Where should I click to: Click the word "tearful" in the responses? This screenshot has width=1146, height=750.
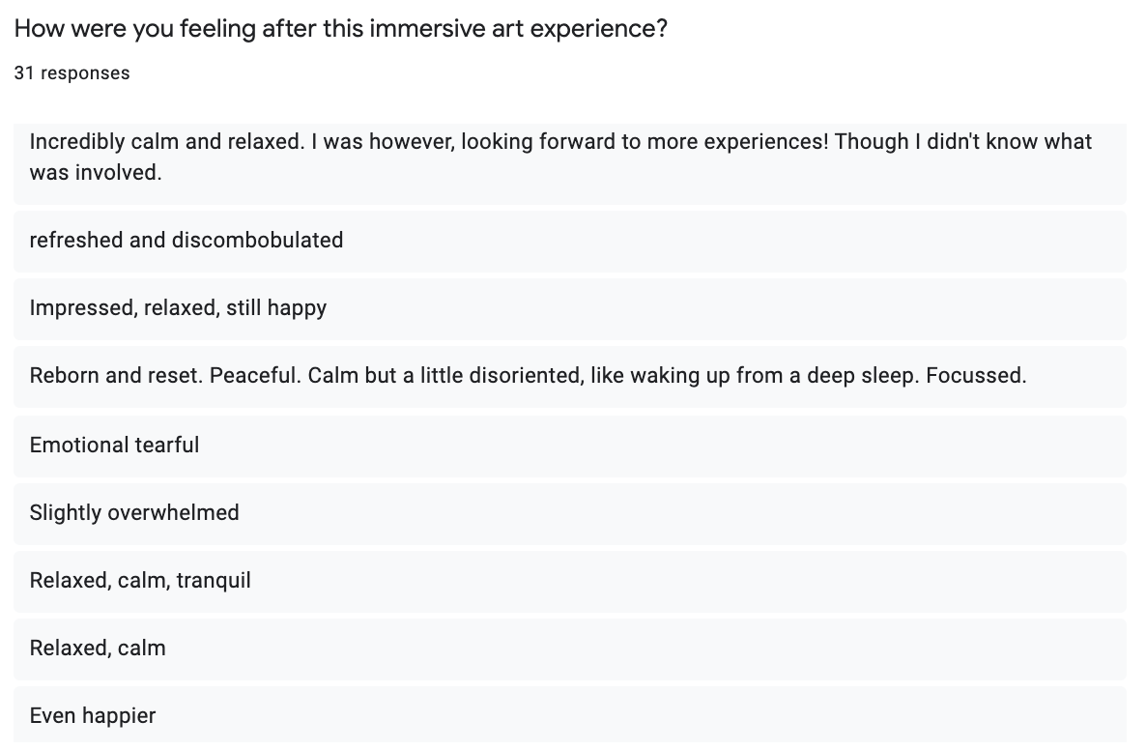(166, 445)
